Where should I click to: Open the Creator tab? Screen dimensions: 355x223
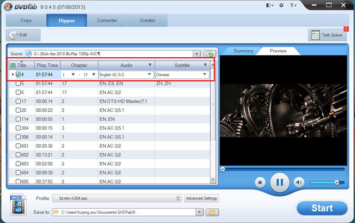click(147, 20)
